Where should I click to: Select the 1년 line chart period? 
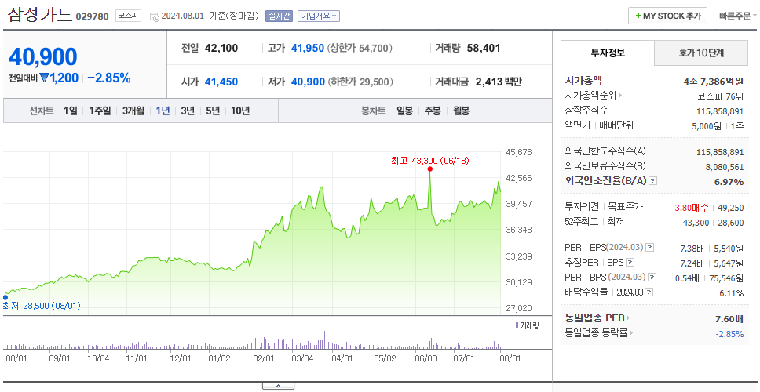[x=163, y=111]
